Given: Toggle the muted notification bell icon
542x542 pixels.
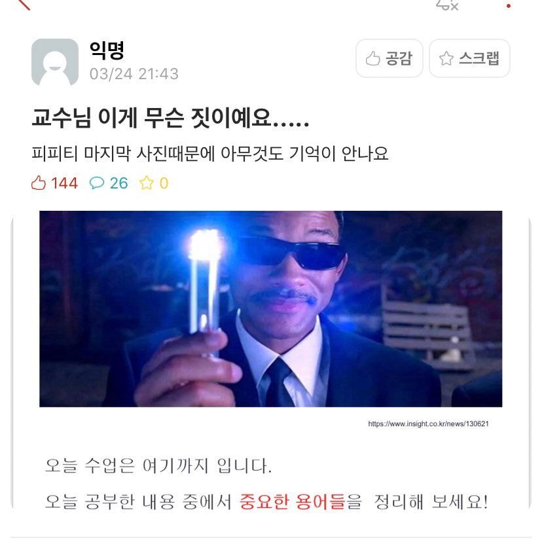Looking at the screenshot, I should [447, 5].
